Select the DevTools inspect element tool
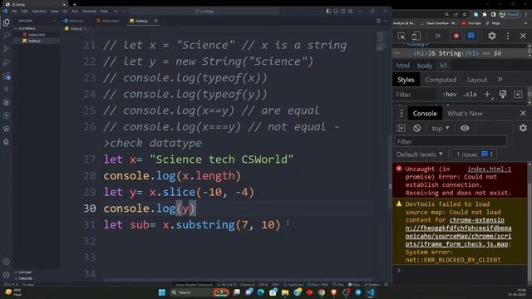This screenshot has width=532, height=299. [x=401, y=36]
